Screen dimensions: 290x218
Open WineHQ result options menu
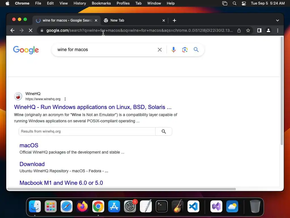(x=65, y=99)
